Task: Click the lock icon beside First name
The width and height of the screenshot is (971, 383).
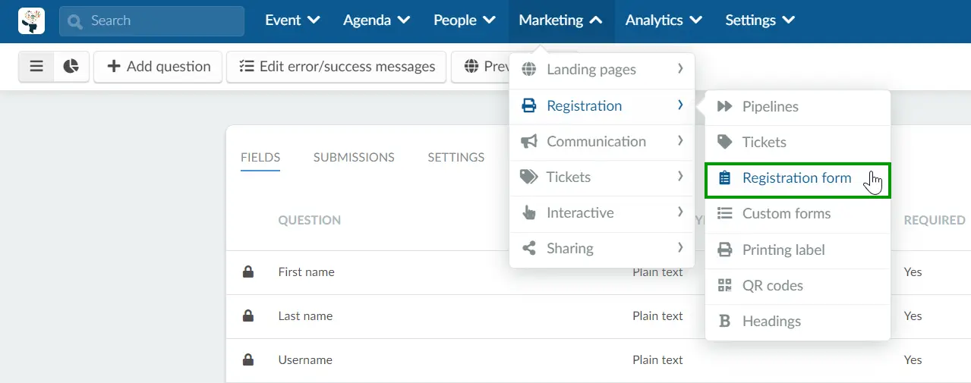Action: [x=248, y=272]
